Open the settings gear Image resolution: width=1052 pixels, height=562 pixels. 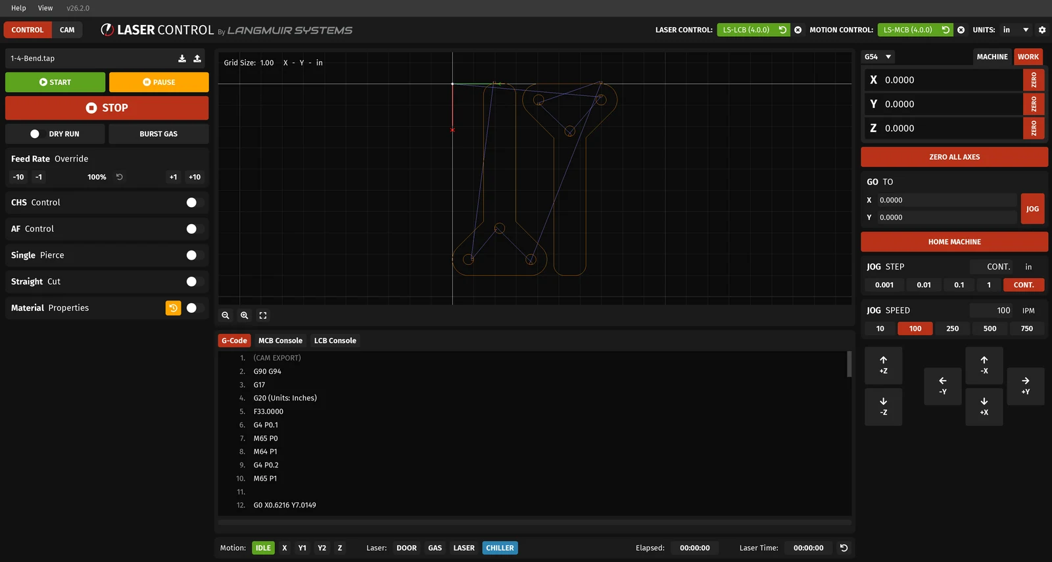(x=1042, y=30)
